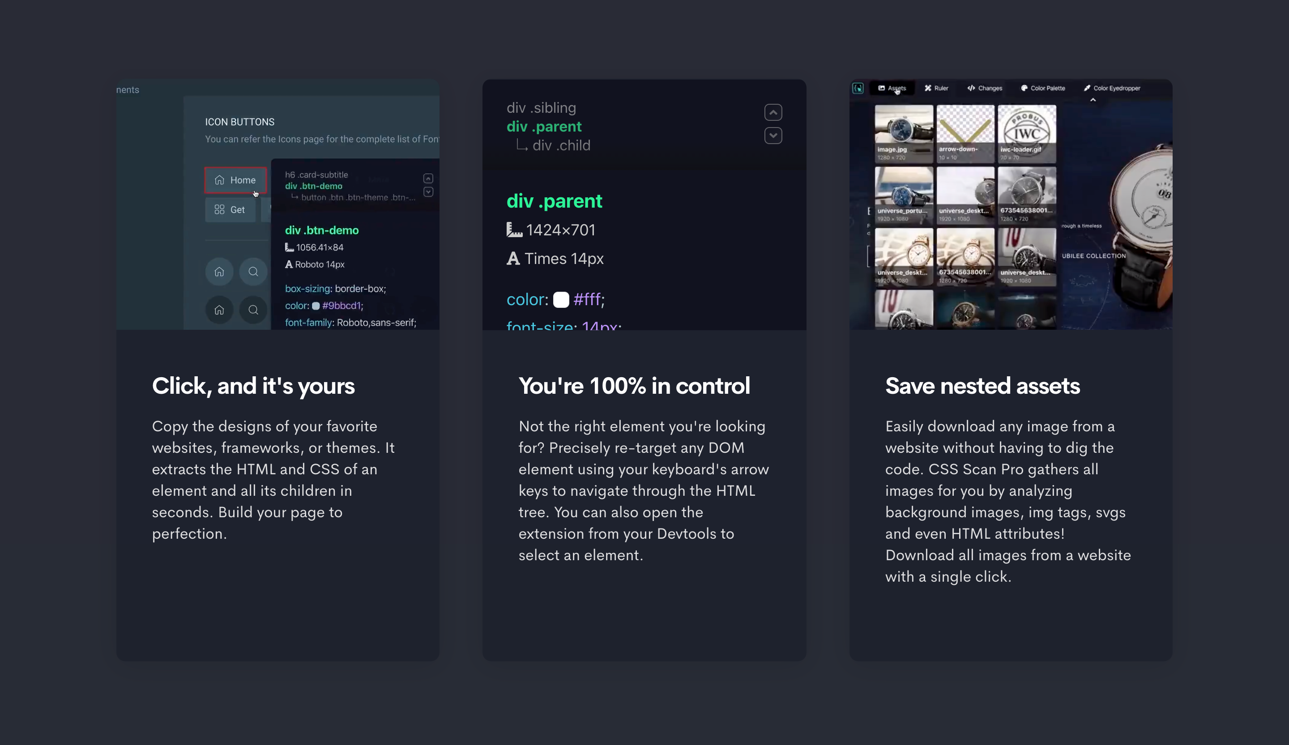
Task: Click the home icon in the sidebar
Action: 219,272
